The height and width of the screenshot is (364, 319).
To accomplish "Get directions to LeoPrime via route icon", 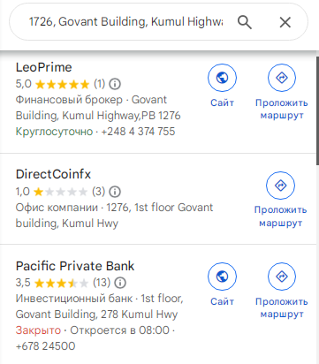I will click(282, 78).
